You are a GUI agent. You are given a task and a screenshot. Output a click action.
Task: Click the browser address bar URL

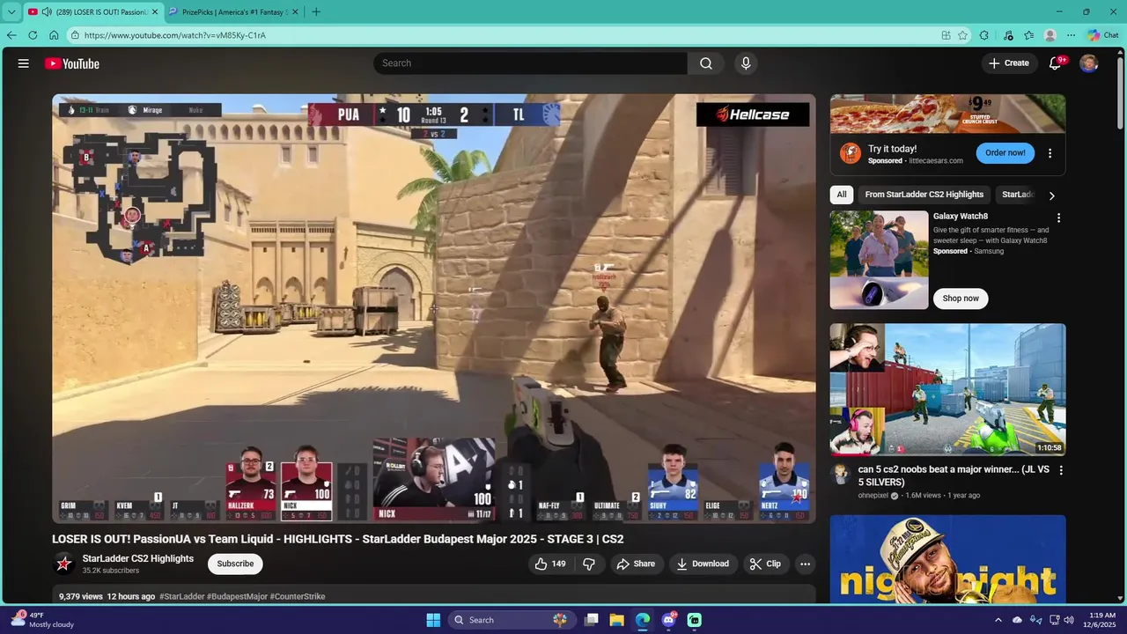point(175,35)
